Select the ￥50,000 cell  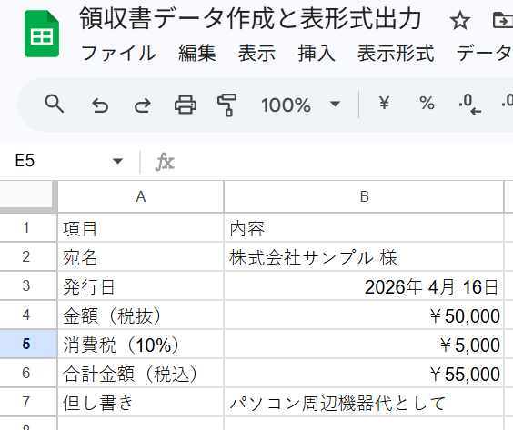coord(364,315)
